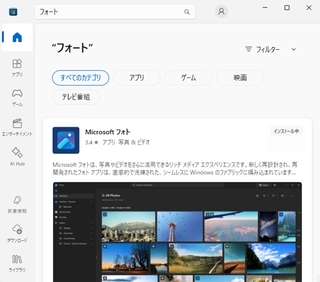Image resolution: width=320 pixels, height=282 pixels.
Task: Click the Microsoft フォト description text
Action: tap(175, 168)
